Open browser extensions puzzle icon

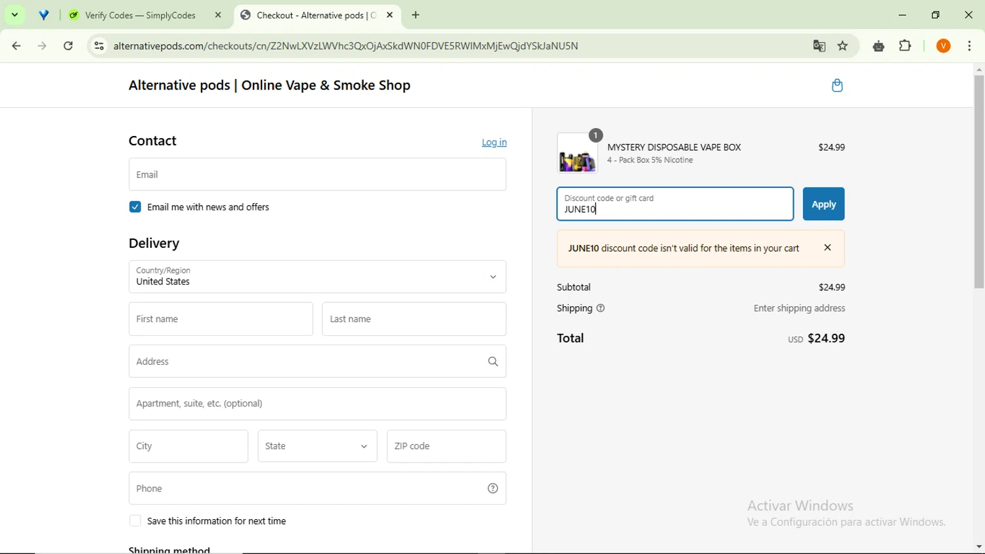[x=905, y=46]
